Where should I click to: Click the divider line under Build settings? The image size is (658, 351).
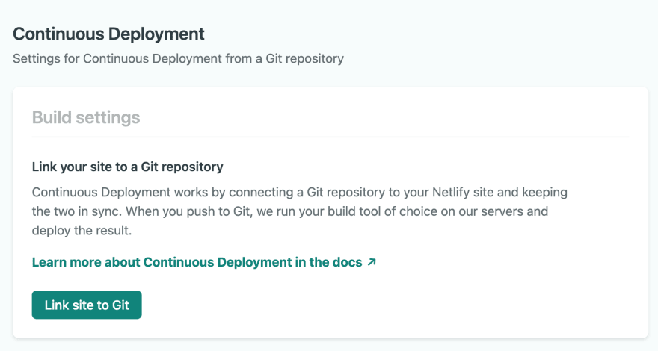(330, 136)
